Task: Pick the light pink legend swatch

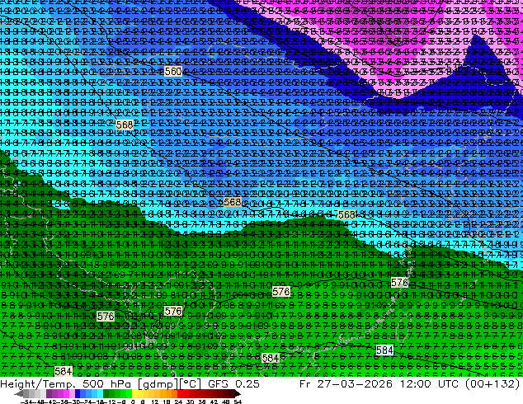Action: (x=72, y=394)
